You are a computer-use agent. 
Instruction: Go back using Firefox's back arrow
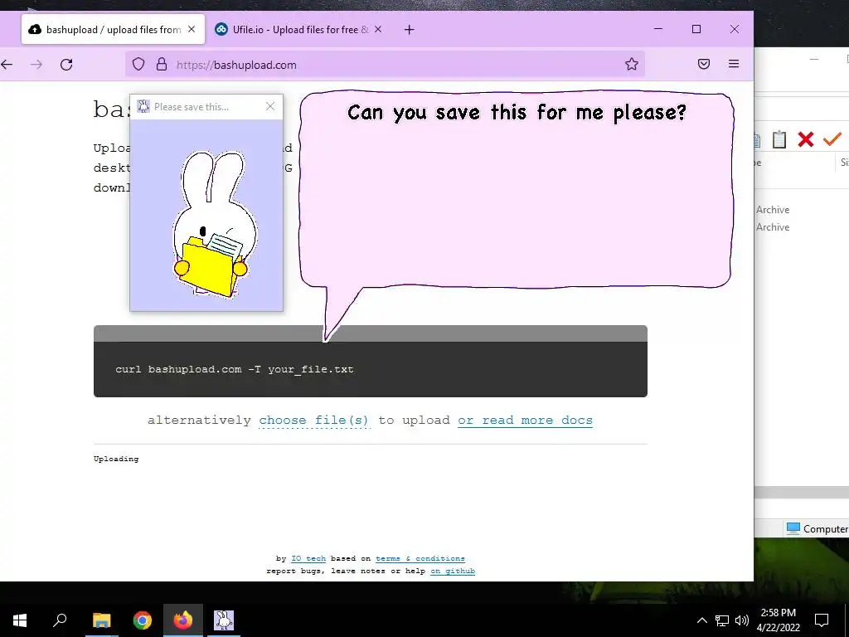point(7,65)
